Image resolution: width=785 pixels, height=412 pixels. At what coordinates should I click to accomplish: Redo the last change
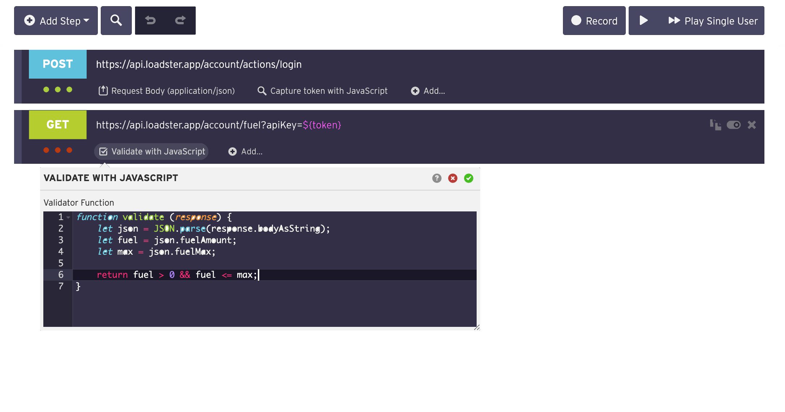click(x=180, y=21)
